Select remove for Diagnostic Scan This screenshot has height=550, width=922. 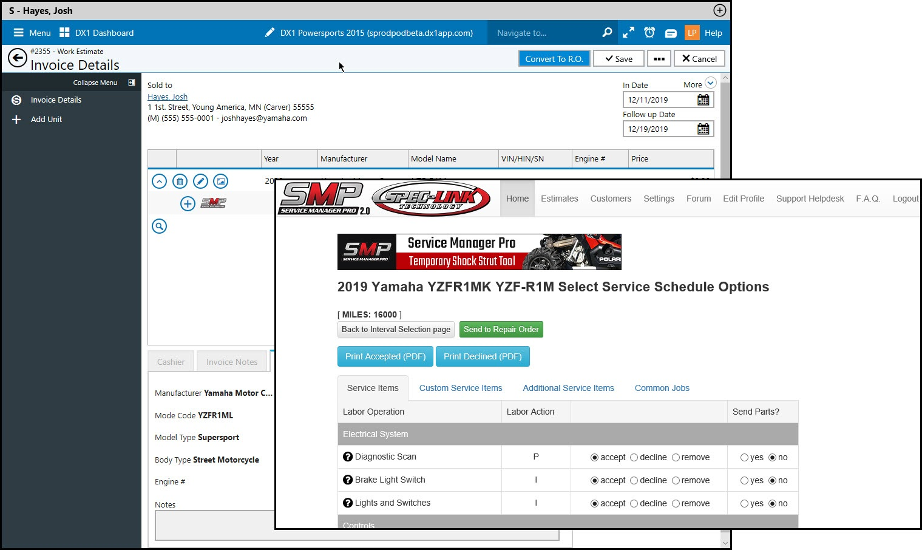pos(676,458)
